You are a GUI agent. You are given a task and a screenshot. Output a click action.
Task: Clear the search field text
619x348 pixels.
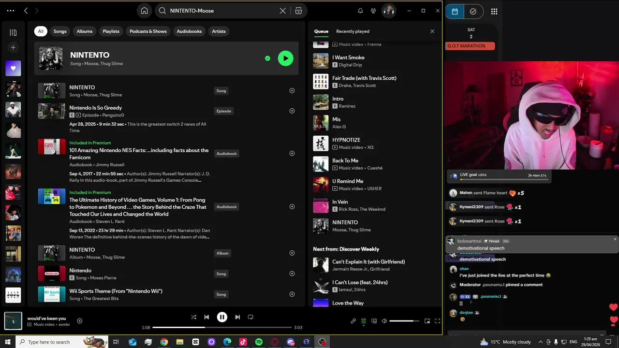click(283, 11)
